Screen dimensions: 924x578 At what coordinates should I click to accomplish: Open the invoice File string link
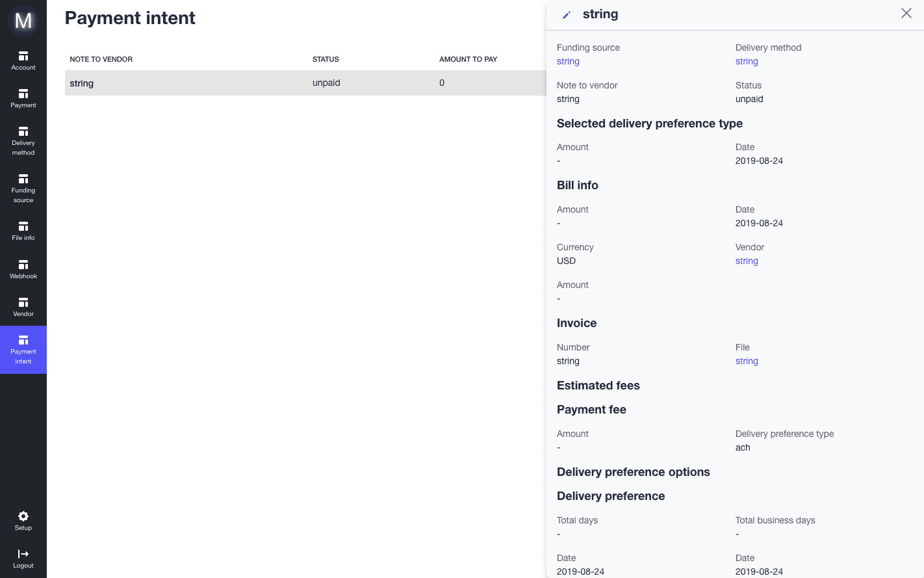tap(747, 361)
